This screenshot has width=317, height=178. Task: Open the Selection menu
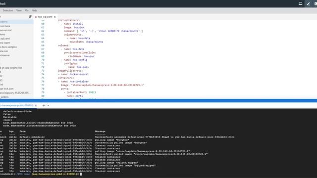coord(8,10)
